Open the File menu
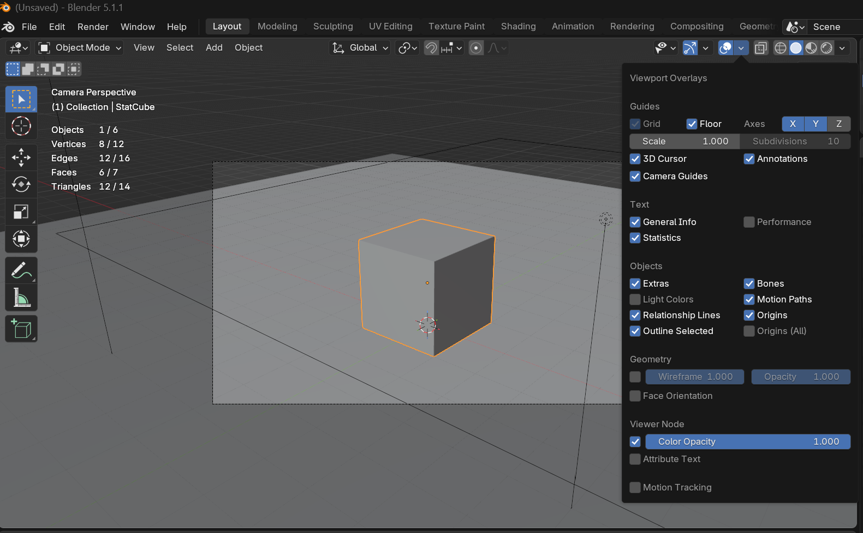This screenshot has height=533, width=863. point(29,27)
